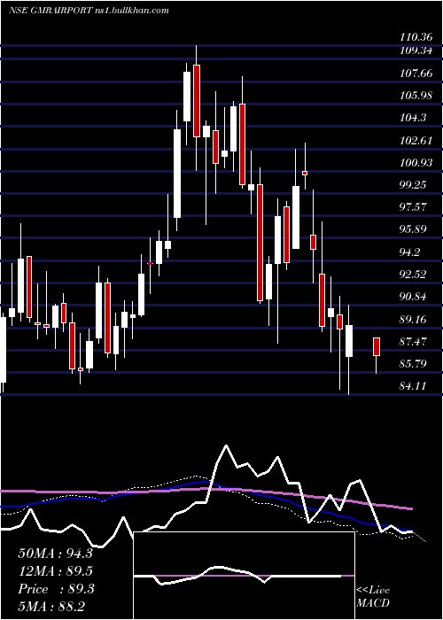Click the NSE GMRAIRPORT chart title

point(89,11)
